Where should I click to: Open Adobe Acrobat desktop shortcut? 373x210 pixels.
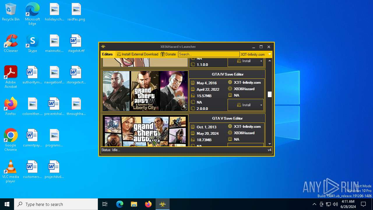[11, 77]
